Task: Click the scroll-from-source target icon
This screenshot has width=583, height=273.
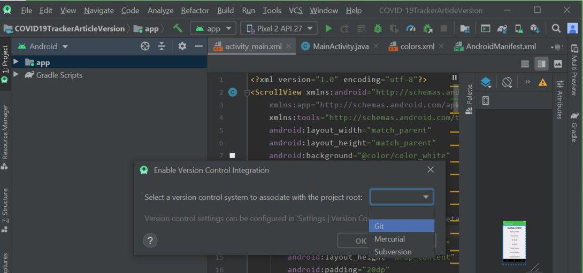Action: [x=145, y=46]
